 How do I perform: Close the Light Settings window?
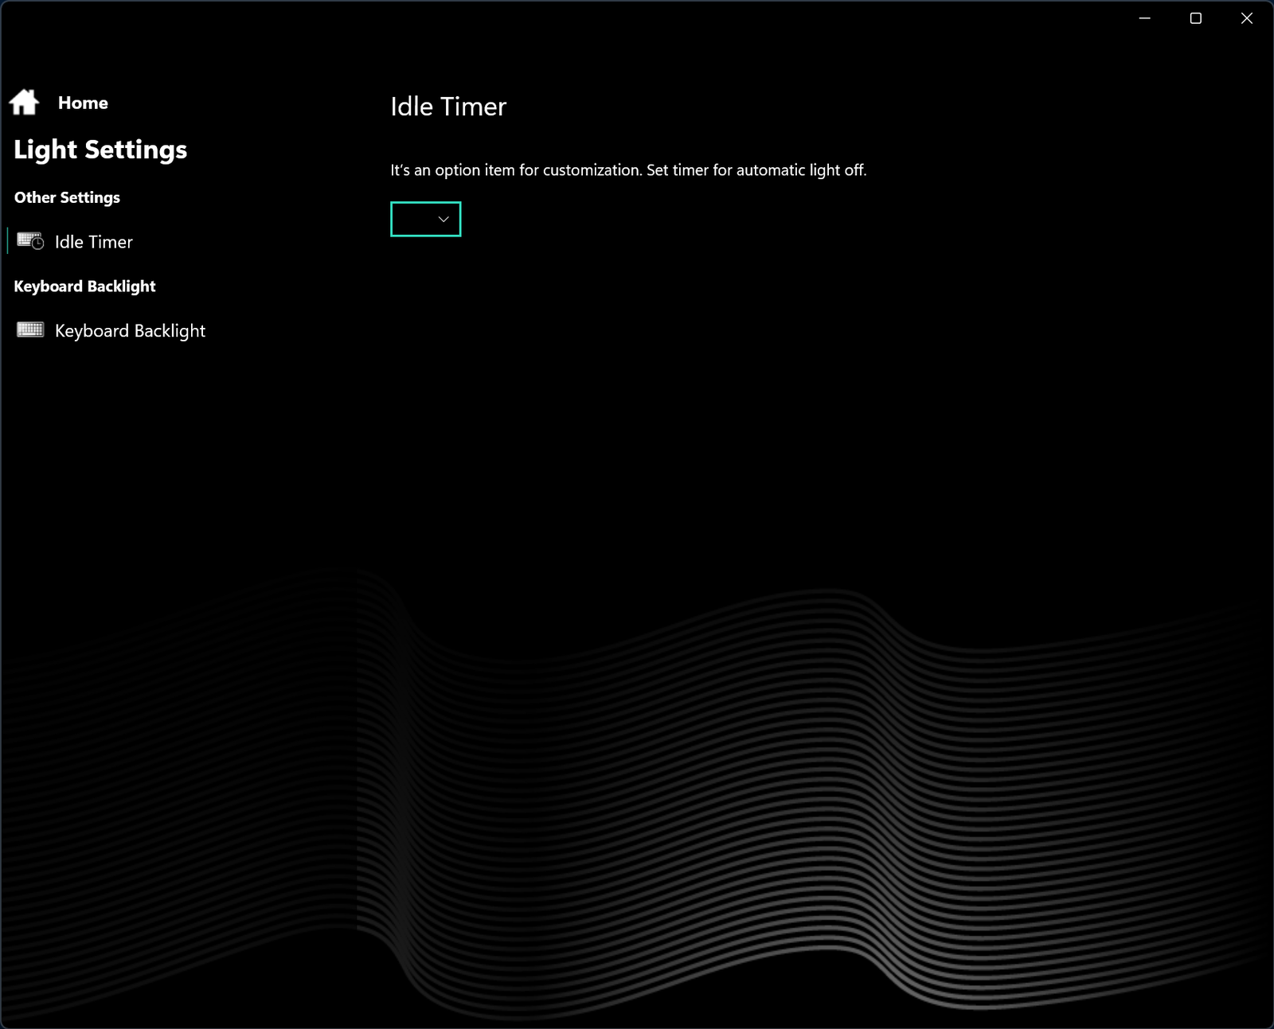pos(1247,18)
